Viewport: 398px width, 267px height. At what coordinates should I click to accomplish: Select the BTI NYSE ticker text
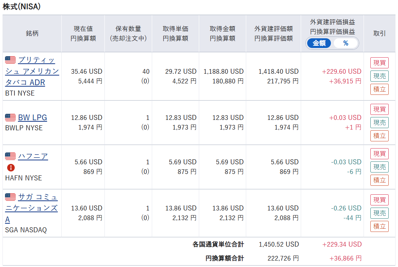coord(20,93)
